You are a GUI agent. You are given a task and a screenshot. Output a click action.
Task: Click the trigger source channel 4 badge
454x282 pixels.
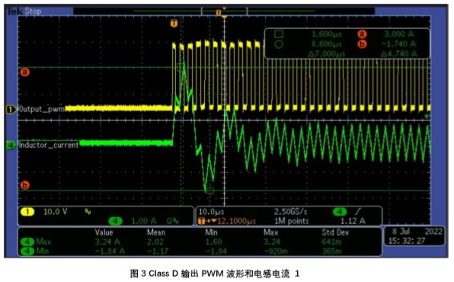point(340,212)
